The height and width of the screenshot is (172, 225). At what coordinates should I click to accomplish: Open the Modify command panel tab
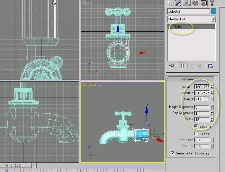178,3
